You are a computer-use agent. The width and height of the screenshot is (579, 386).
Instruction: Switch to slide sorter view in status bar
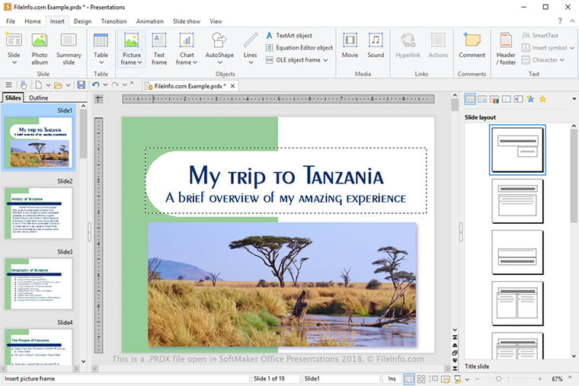[x=422, y=378]
